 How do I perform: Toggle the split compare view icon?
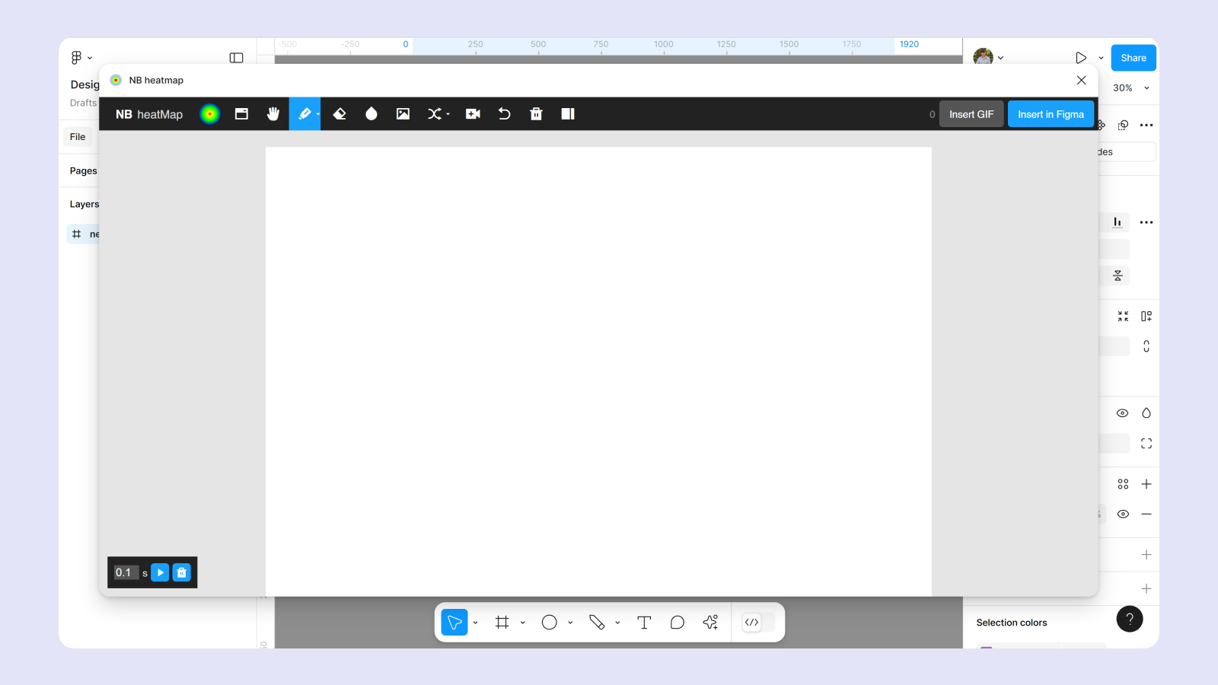[x=568, y=114]
